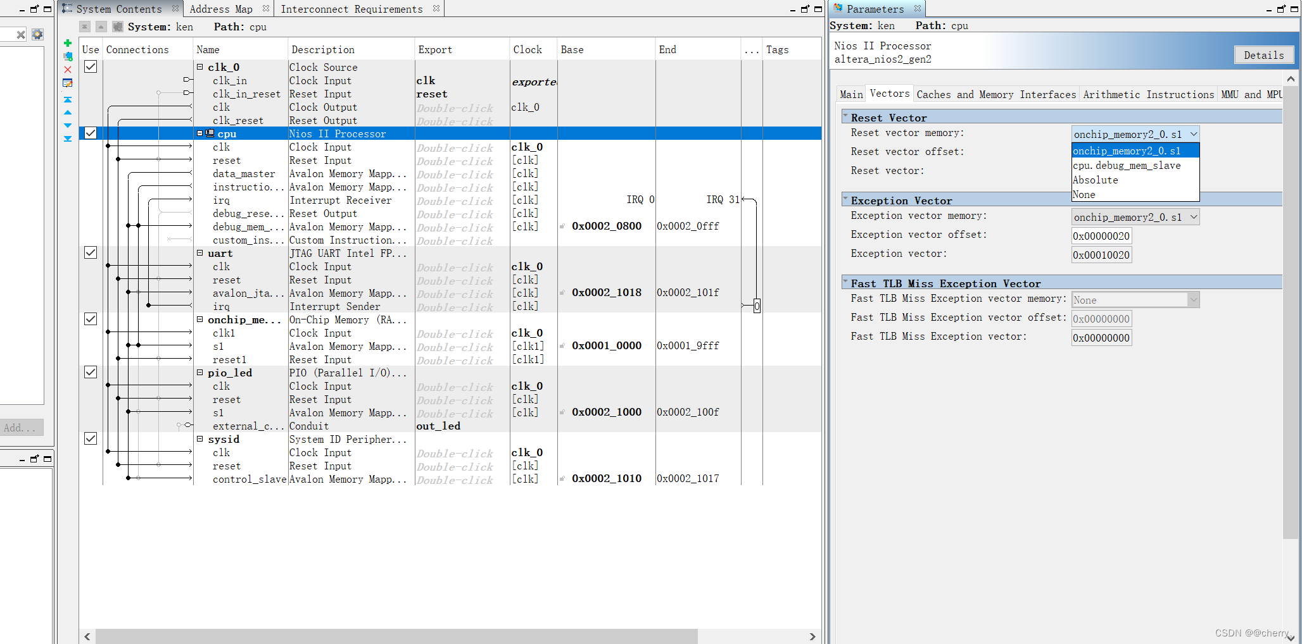Click the out_led export cell
Screen dimensions: 1302x644
462,426
